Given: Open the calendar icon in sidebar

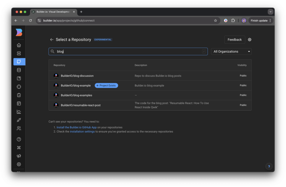Looking at the screenshot, I should coord(19,103).
